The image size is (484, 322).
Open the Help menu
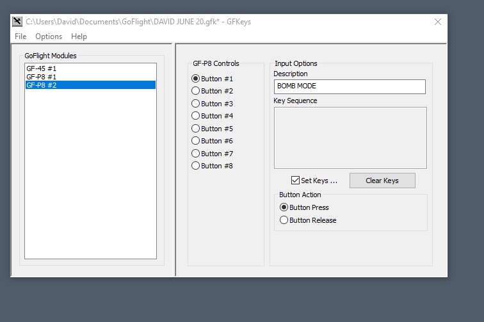click(x=79, y=36)
